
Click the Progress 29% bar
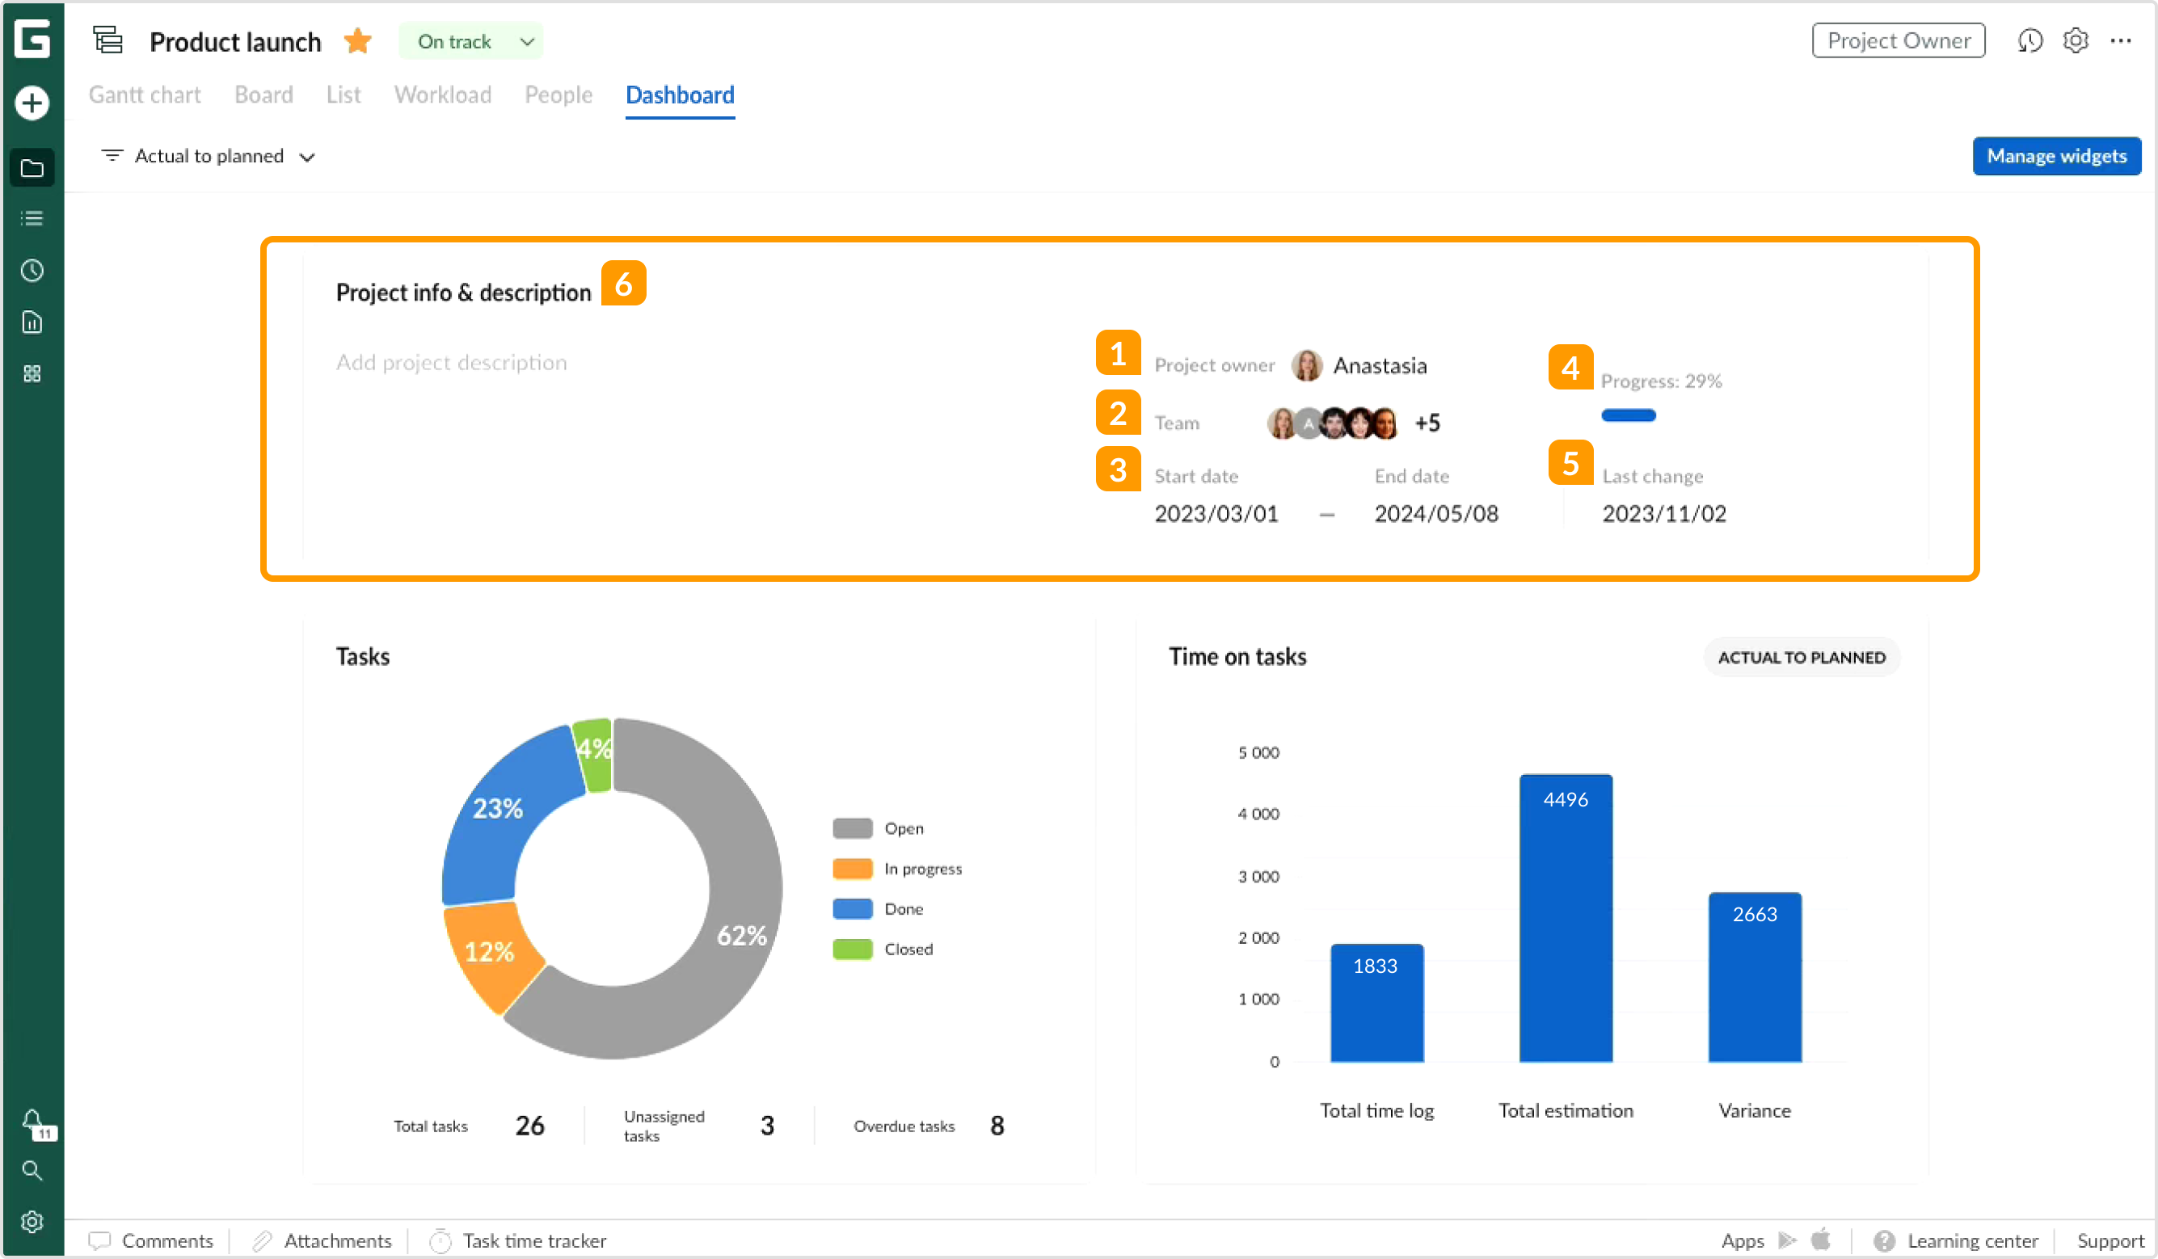click(x=1627, y=415)
